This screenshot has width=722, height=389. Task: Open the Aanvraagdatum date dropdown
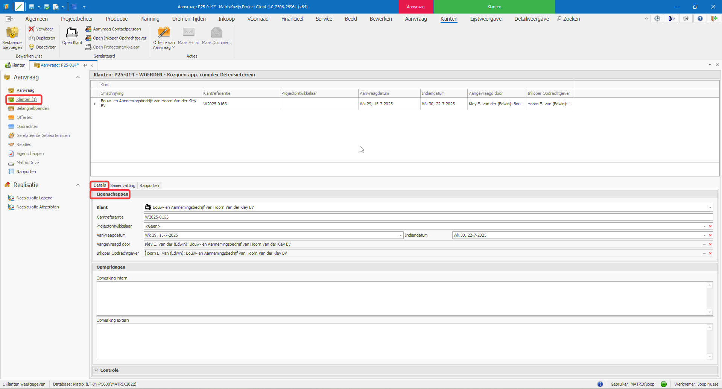pos(400,235)
